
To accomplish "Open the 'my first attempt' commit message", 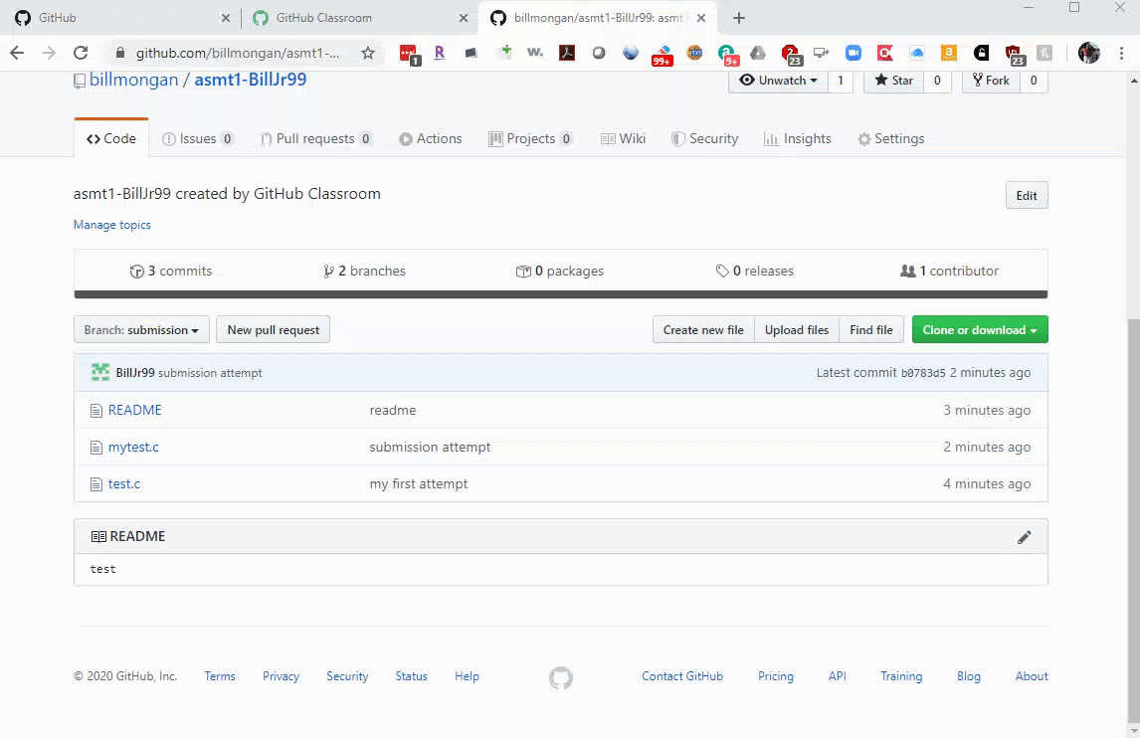I will pyautogui.click(x=419, y=484).
